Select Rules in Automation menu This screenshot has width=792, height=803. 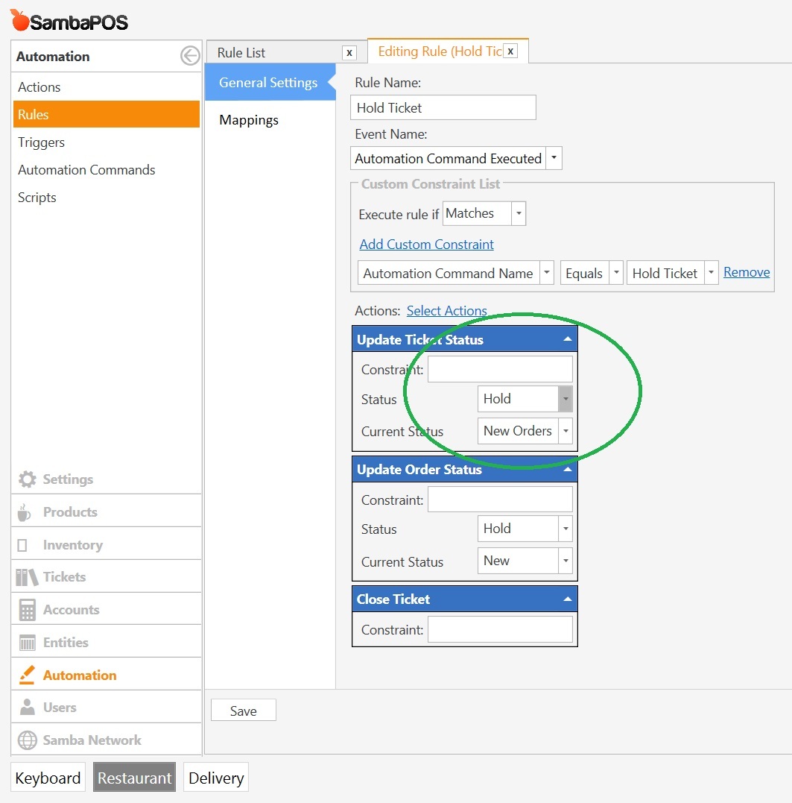[x=107, y=114]
